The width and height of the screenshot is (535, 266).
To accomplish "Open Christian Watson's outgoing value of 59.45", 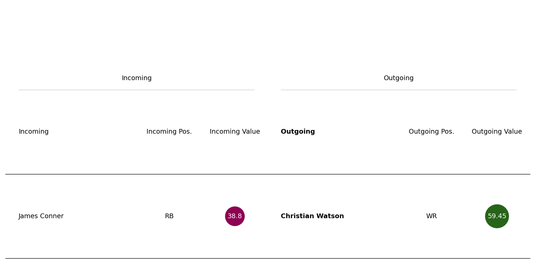I will coord(497,216).
